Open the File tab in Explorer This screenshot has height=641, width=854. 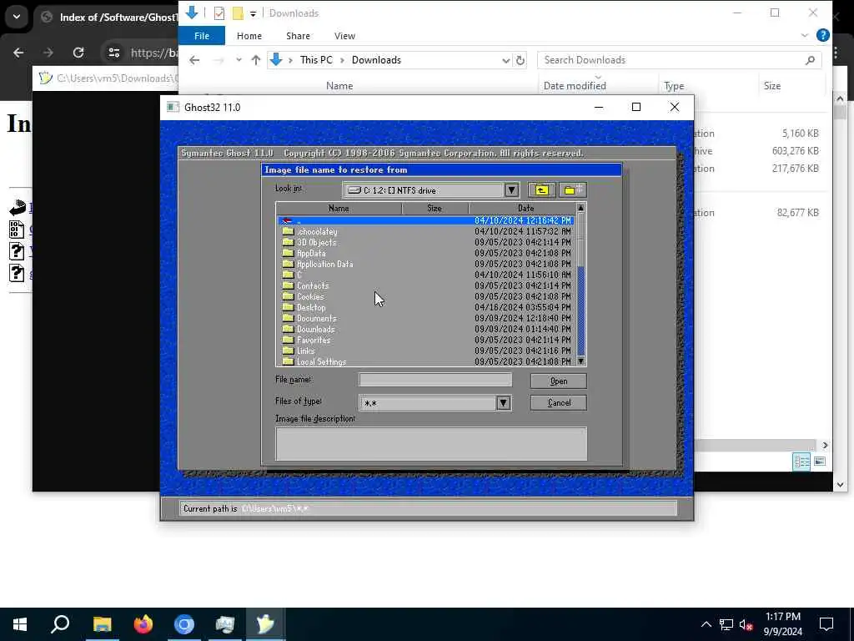[202, 36]
